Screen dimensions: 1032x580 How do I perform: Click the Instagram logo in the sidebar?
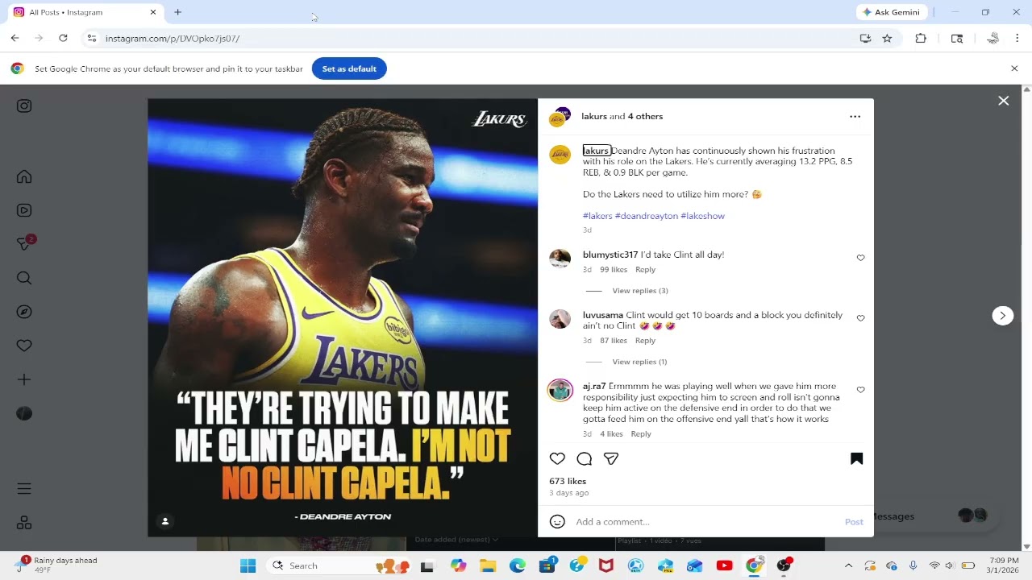click(x=24, y=106)
